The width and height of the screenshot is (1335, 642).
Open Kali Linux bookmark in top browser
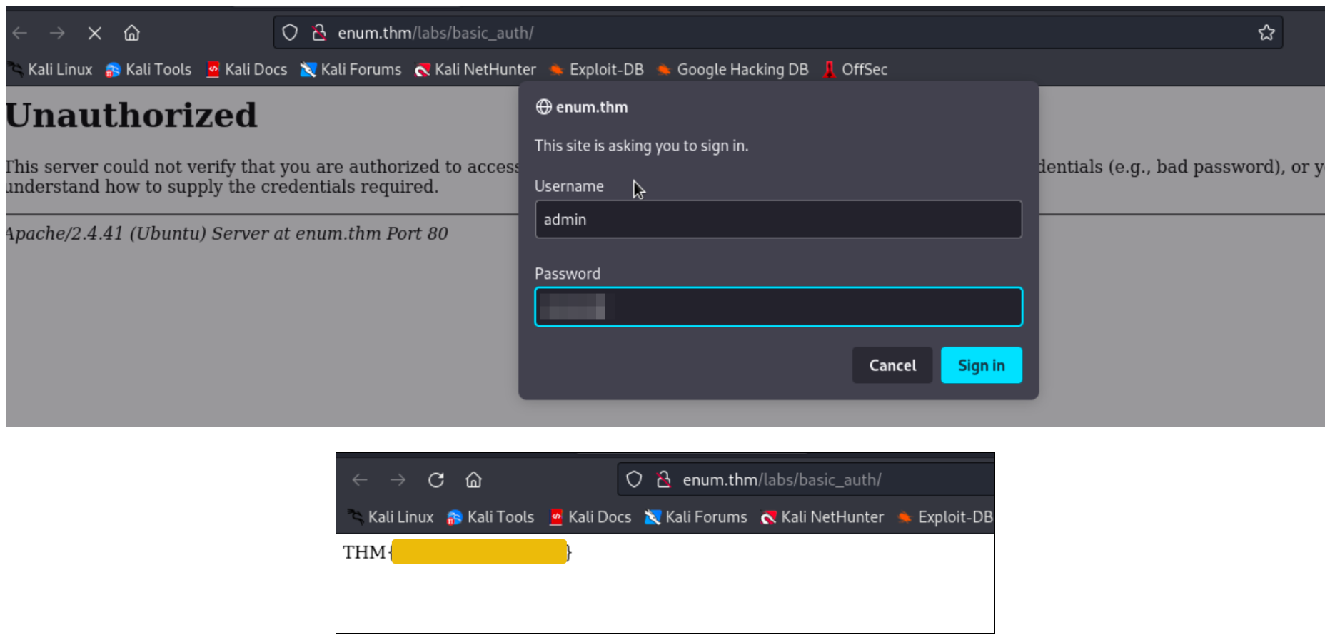tap(50, 69)
